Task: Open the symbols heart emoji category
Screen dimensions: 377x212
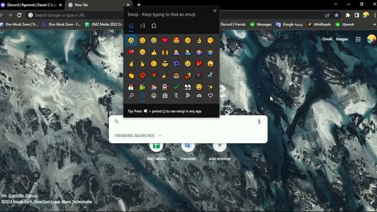Action: 210,95
